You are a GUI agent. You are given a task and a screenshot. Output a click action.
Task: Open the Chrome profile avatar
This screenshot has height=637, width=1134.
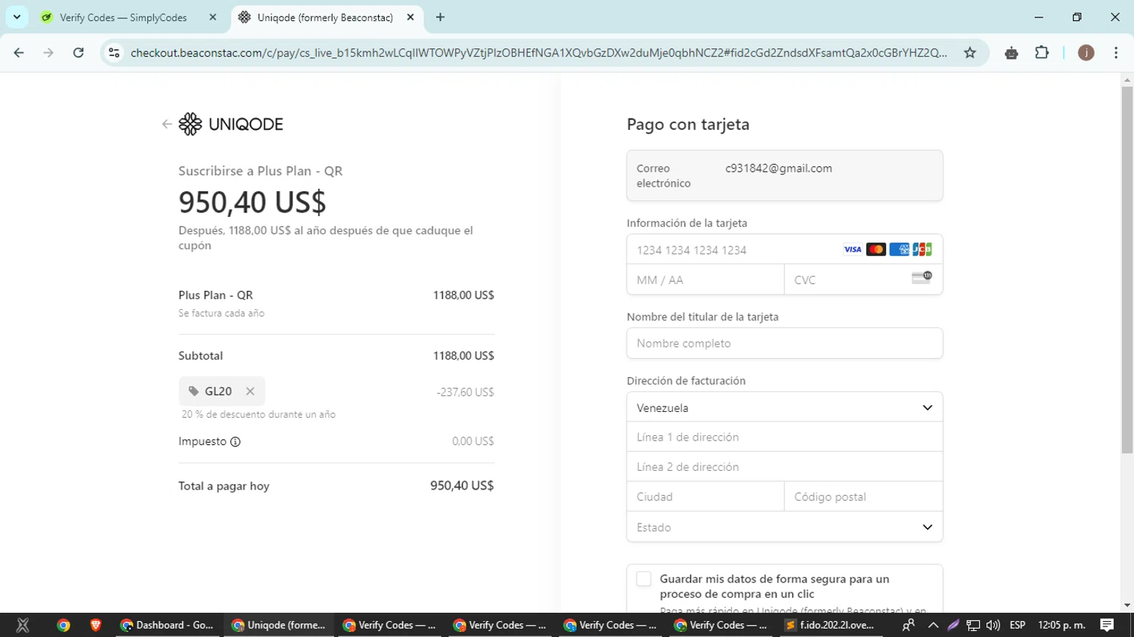click(1086, 53)
